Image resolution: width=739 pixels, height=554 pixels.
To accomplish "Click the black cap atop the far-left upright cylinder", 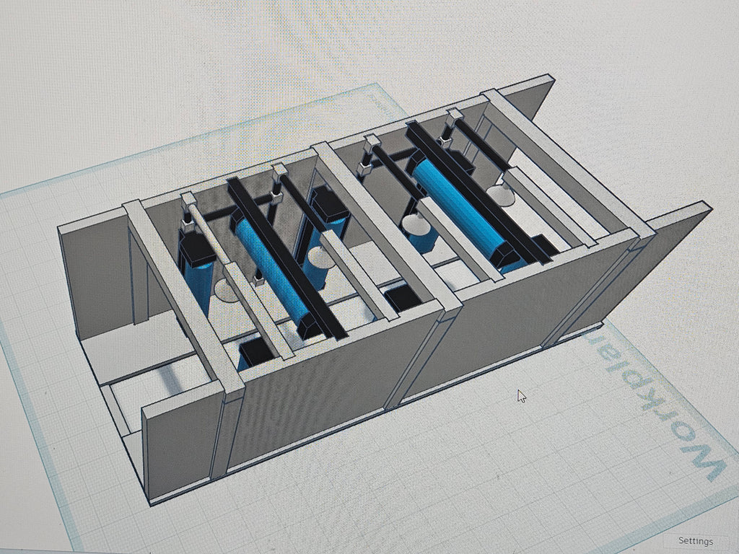I will (x=197, y=249).
